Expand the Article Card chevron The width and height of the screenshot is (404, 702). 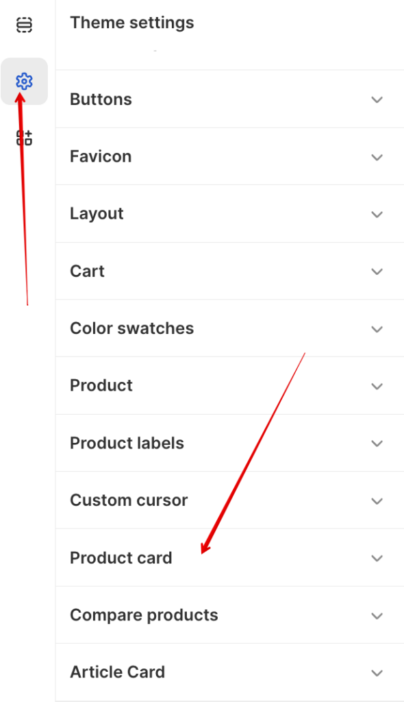point(377,673)
